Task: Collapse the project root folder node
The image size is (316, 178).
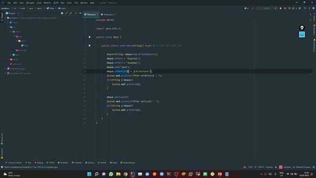Action: pos(5,18)
